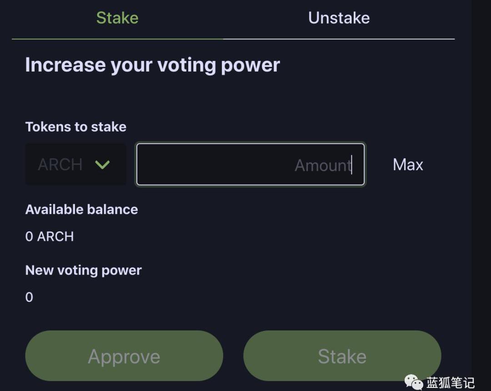Click the Increase your voting power heading

152,65
